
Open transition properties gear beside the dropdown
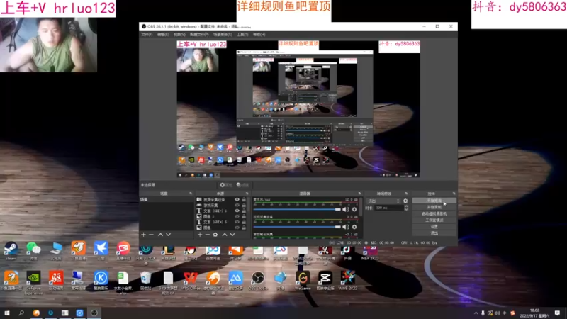pyautogui.click(x=405, y=201)
